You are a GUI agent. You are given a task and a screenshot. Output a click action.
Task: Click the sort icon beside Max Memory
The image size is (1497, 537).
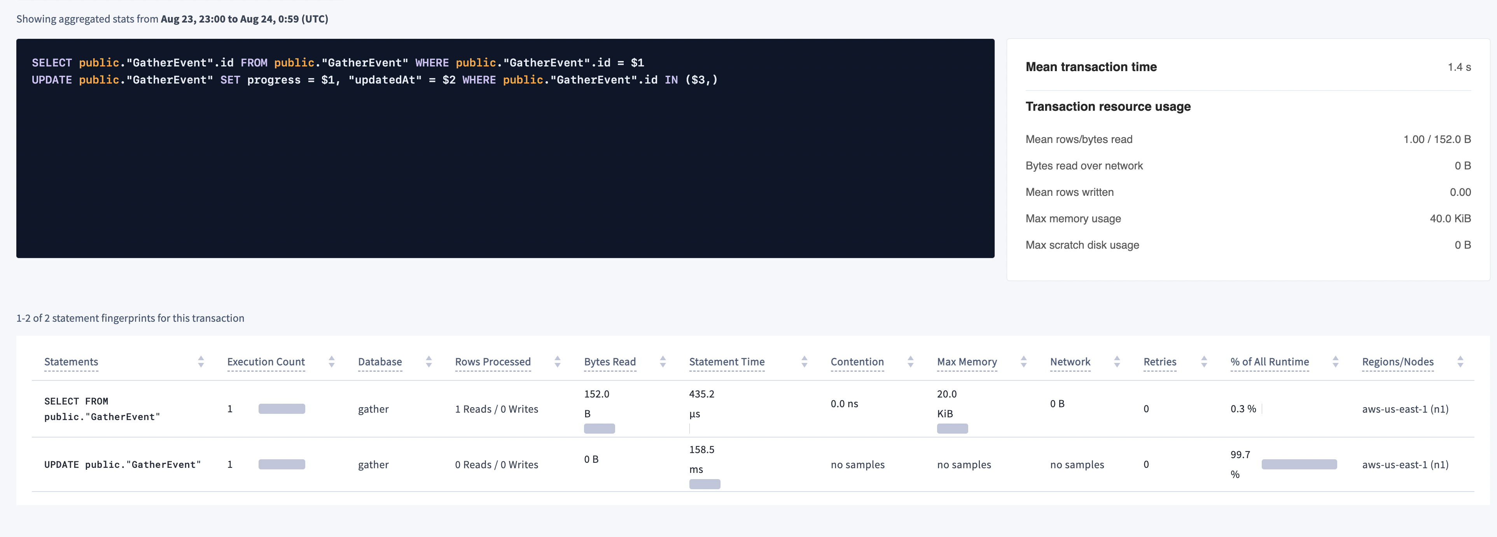click(1024, 361)
